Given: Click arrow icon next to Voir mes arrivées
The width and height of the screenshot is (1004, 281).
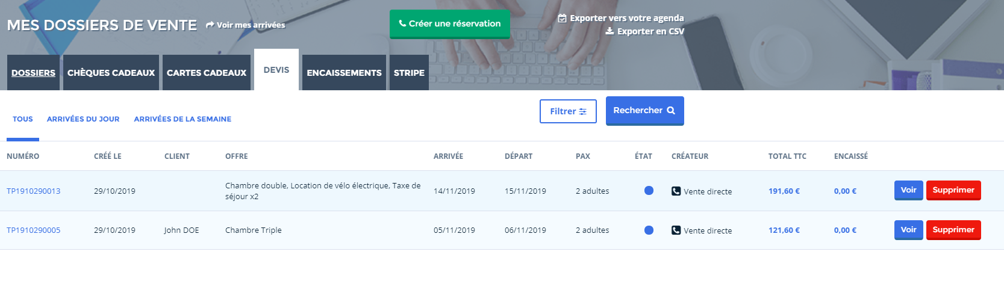Looking at the screenshot, I should click(x=210, y=25).
